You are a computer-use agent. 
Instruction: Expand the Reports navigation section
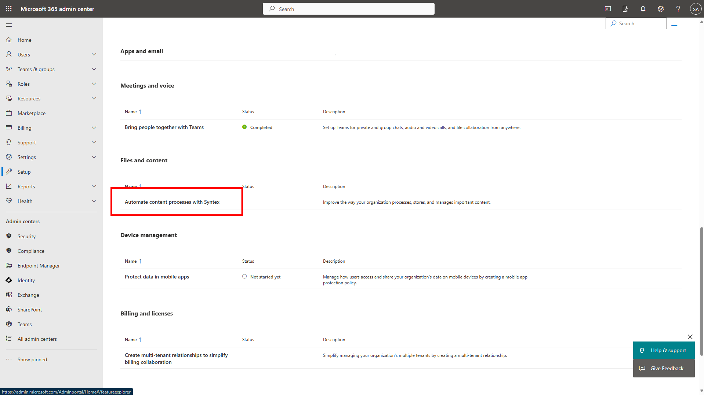(x=94, y=186)
